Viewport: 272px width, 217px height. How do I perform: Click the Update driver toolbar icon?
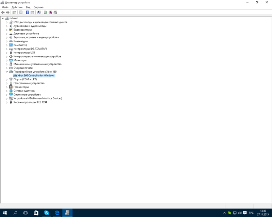pos(45,13)
